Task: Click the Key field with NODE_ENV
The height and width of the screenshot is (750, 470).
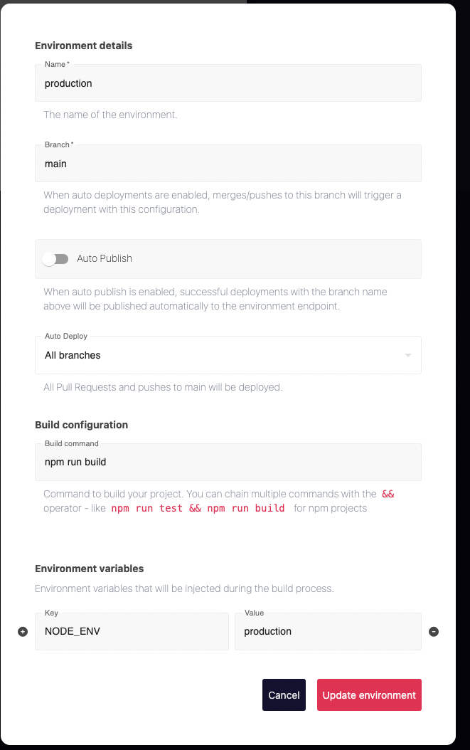Action: pyautogui.click(x=132, y=631)
